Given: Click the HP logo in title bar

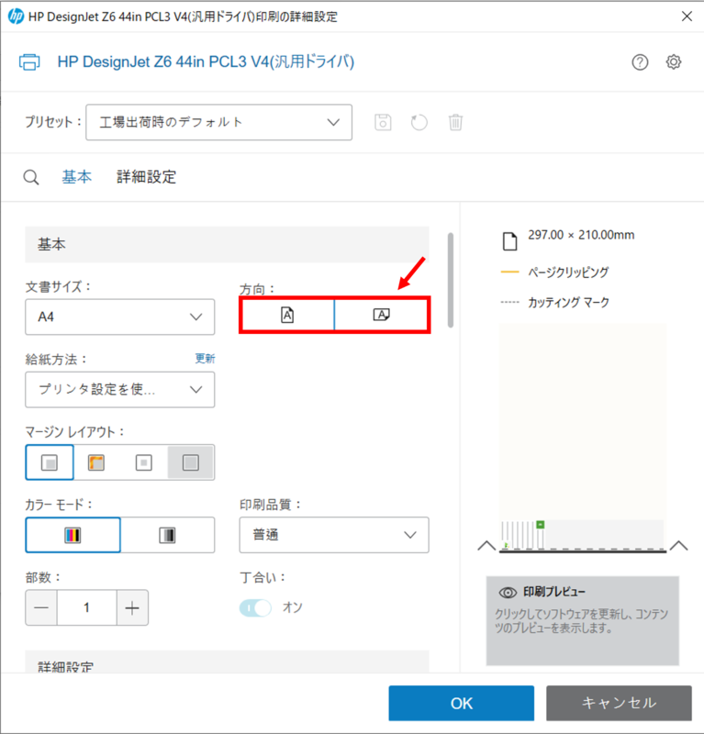Looking at the screenshot, I should (x=16, y=17).
